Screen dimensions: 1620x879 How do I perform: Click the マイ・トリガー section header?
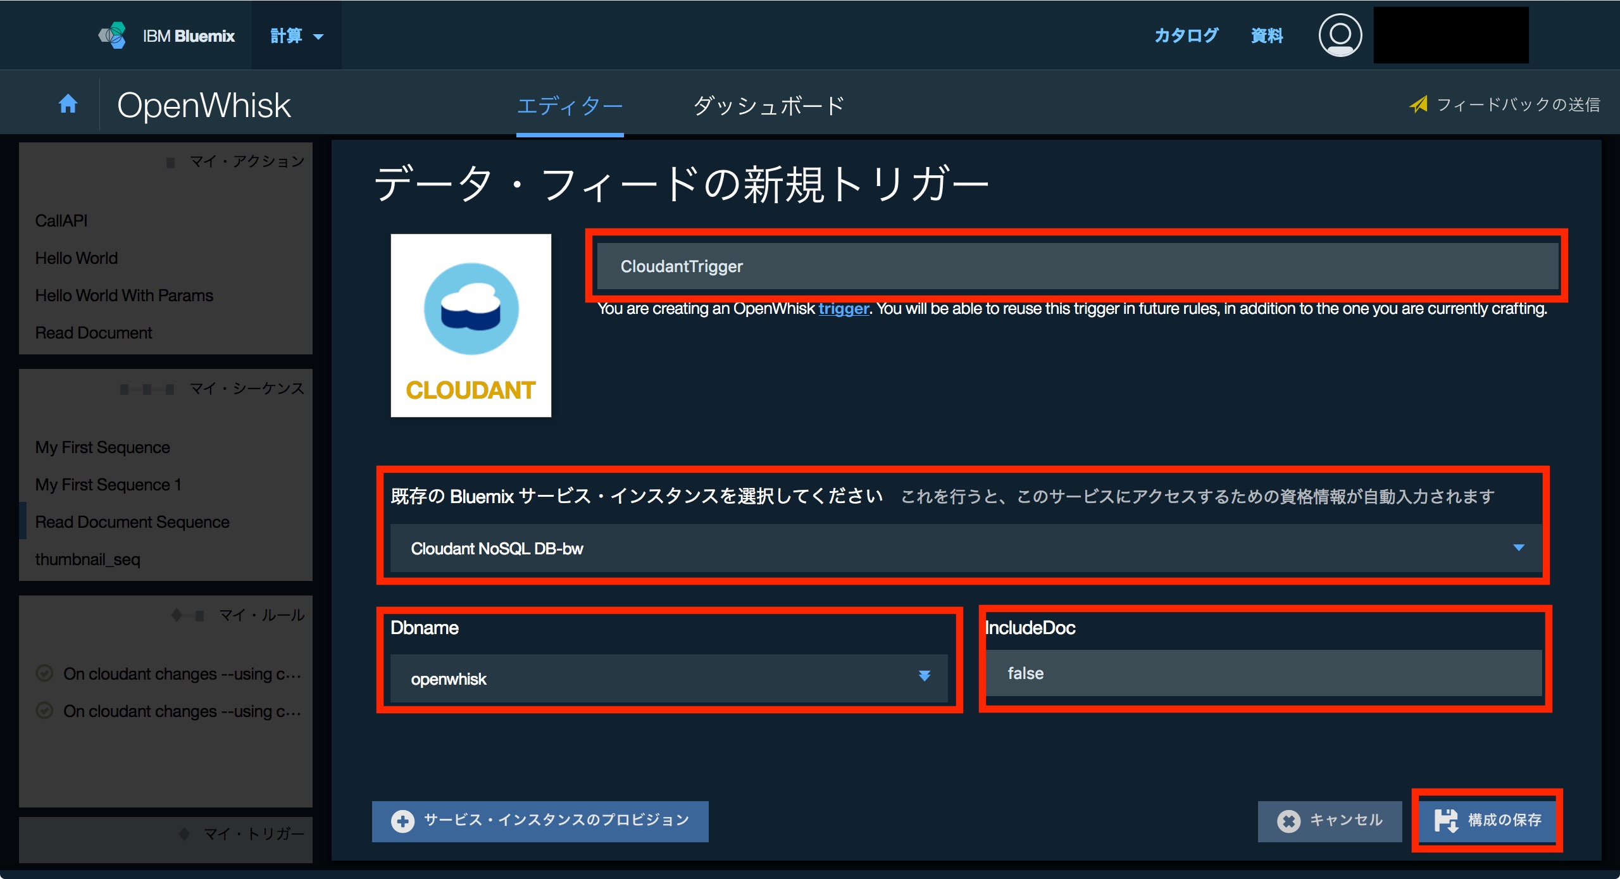click(x=254, y=834)
